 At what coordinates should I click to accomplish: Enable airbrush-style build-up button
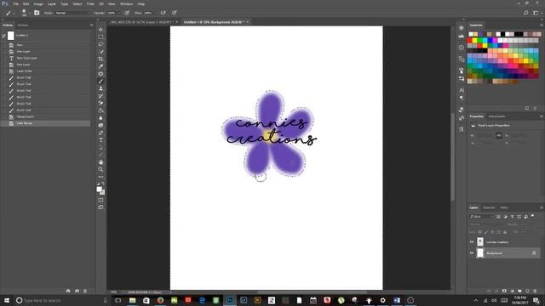163,13
